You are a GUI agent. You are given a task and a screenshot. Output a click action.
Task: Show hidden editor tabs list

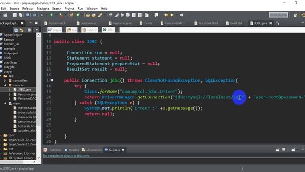(x=277, y=23)
